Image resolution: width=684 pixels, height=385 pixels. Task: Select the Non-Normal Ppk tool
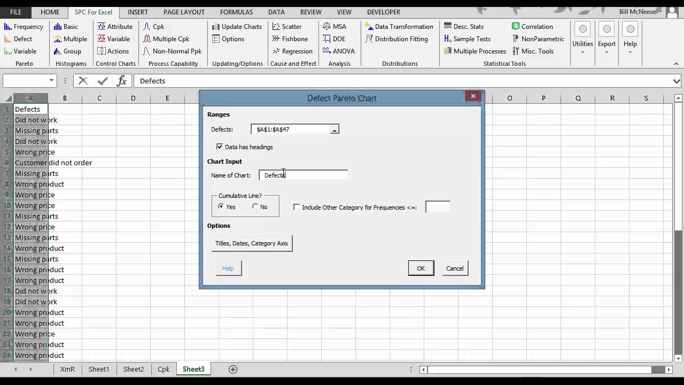(172, 51)
